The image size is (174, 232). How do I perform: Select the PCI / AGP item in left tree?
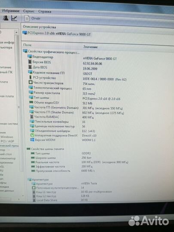(x=7, y=141)
